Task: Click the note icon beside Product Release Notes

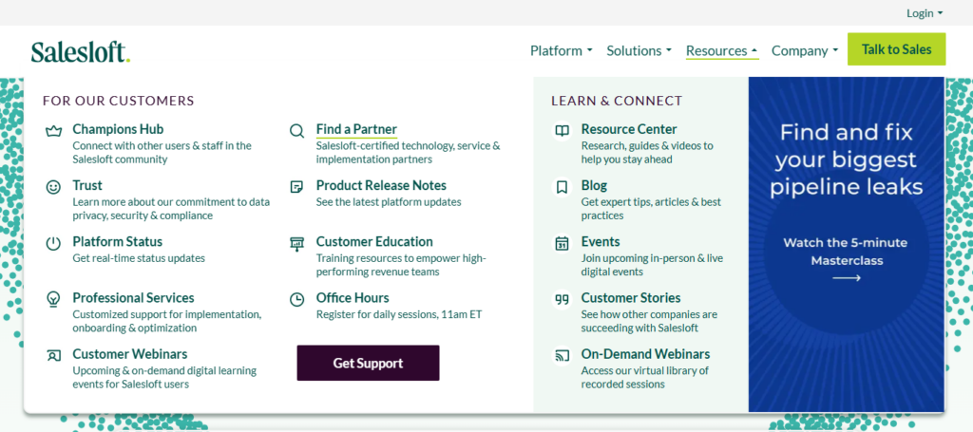Action: (x=297, y=186)
